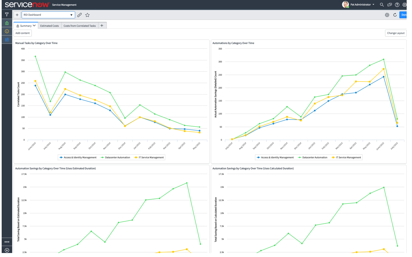Open dashboard properties gear beside refresh
Image resolution: width=412 pixels, height=257 pixels.
pyautogui.click(x=387, y=15)
